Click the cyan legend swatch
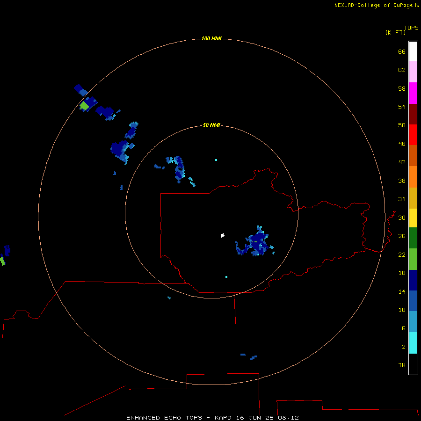421x421 pixels. tap(413, 343)
